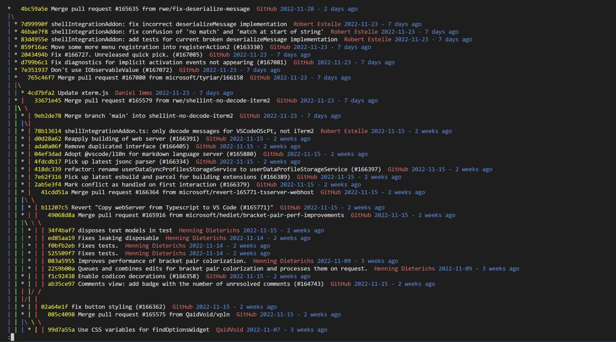Select commit hash ada0a06f
The width and height of the screenshot is (616, 342).
point(48,146)
